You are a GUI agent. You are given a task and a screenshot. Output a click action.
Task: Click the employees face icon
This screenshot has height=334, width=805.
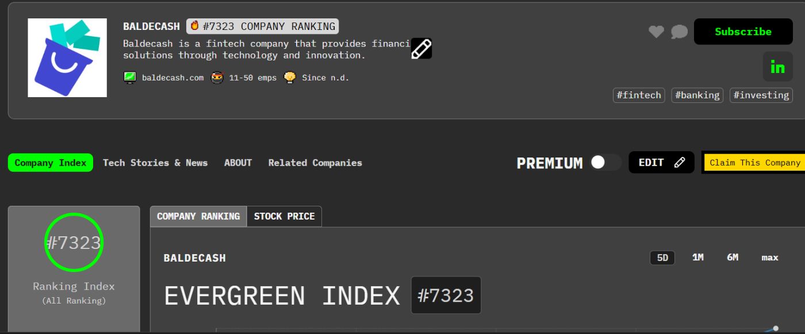(x=217, y=78)
